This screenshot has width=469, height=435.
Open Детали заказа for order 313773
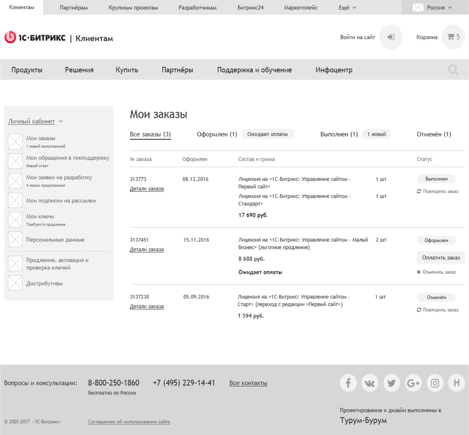pyautogui.click(x=147, y=189)
